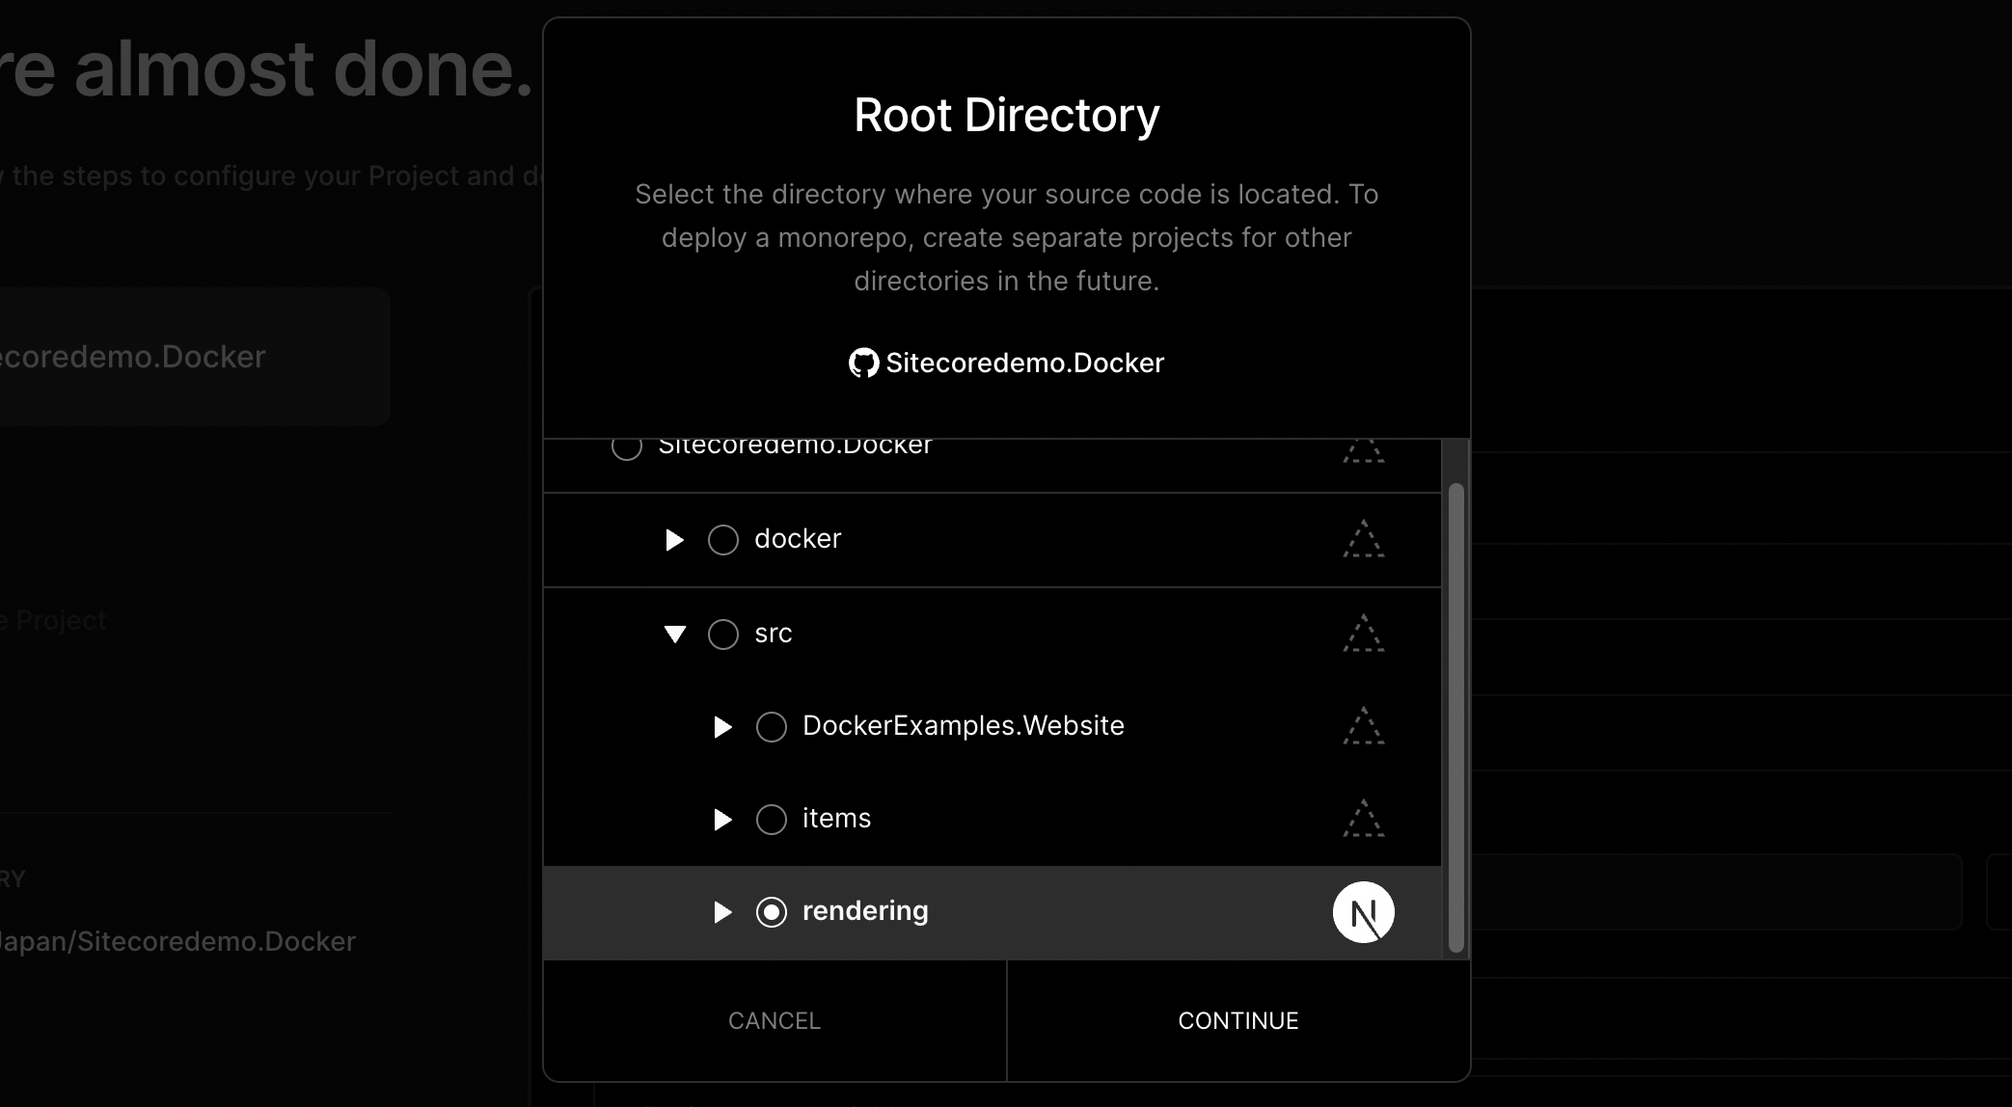
Task: Click the Next.js icon on rendering row
Action: [1364, 912]
